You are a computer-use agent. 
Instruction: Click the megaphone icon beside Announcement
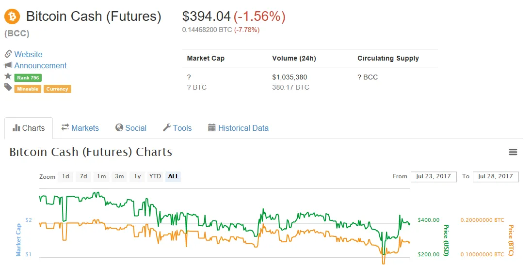point(8,65)
